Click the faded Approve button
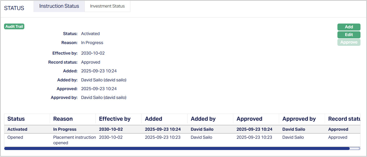 pyautogui.click(x=349, y=42)
